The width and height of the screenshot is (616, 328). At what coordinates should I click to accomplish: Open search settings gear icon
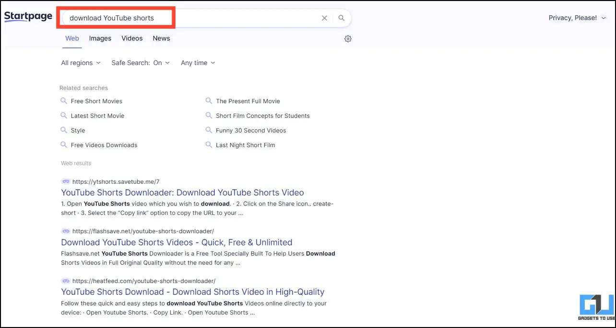348,39
